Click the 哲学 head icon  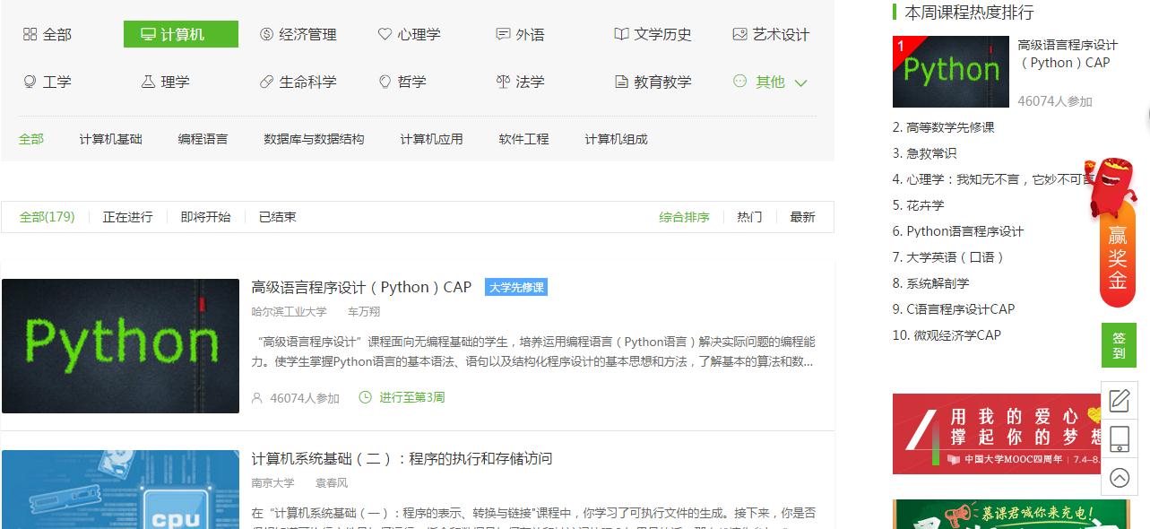(x=385, y=82)
